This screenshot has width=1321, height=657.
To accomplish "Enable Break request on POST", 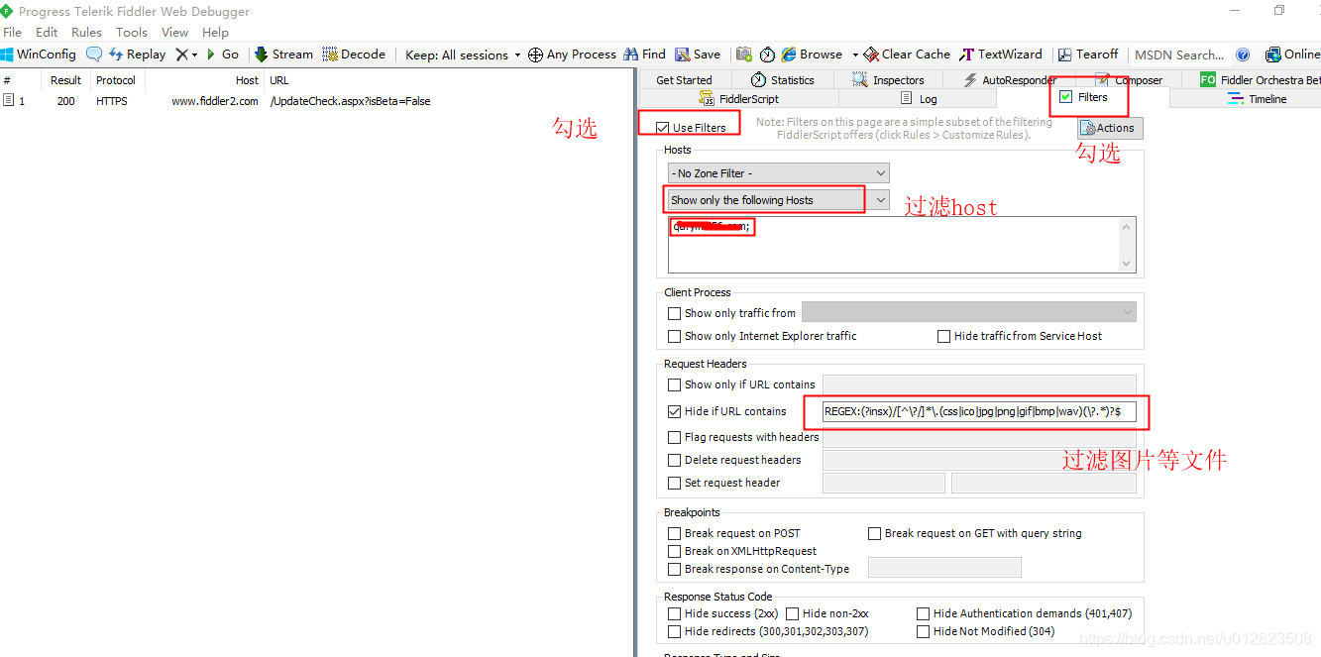I will (675, 533).
